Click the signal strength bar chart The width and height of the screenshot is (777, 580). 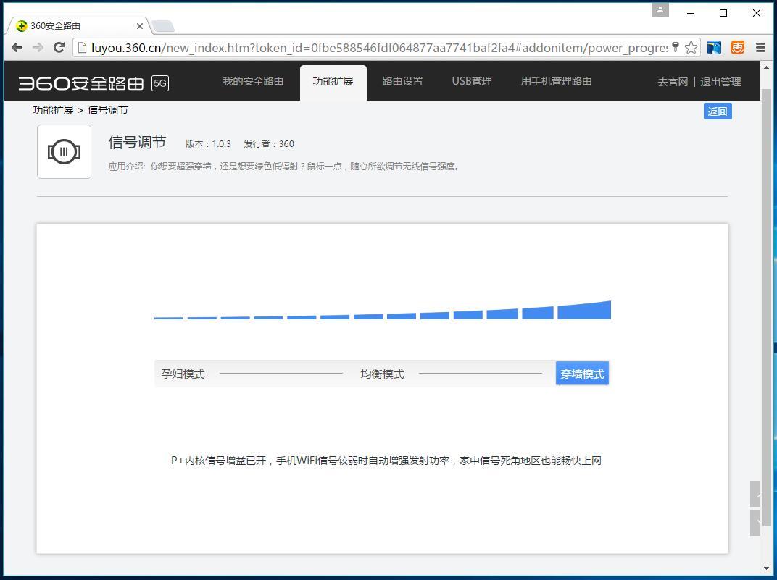coord(382,313)
